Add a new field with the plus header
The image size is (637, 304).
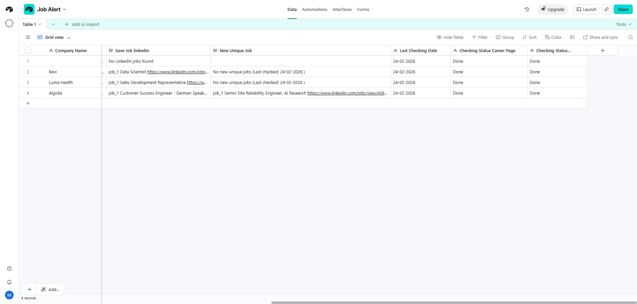tap(603, 50)
